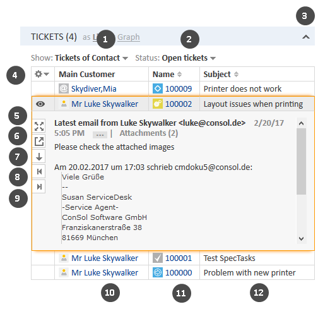Jump to the last entry icon
This screenshot has height=309, width=318.
pyautogui.click(x=39, y=186)
